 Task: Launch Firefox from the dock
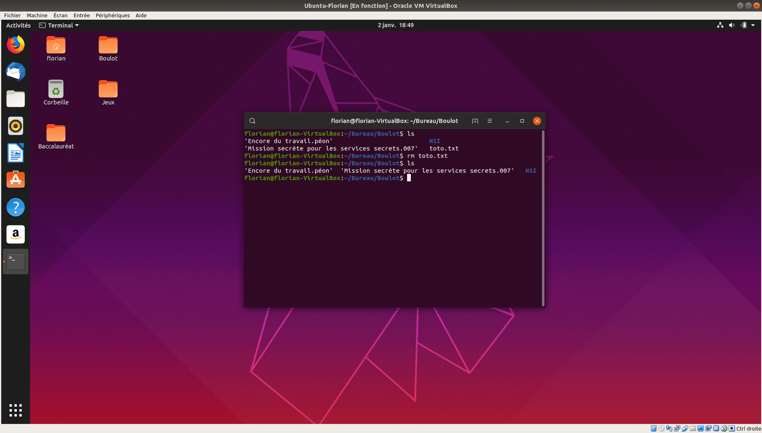[16, 45]
